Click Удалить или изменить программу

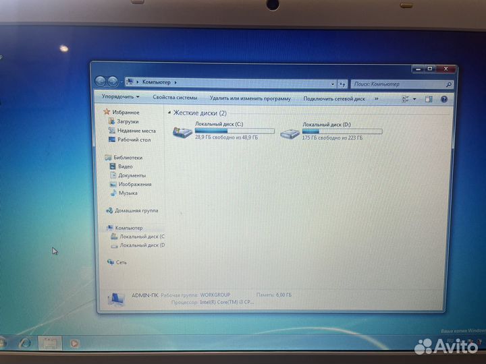(x=250, y=98)
